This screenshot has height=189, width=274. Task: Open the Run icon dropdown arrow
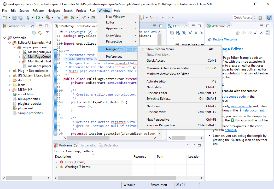[x=43, y=17]
